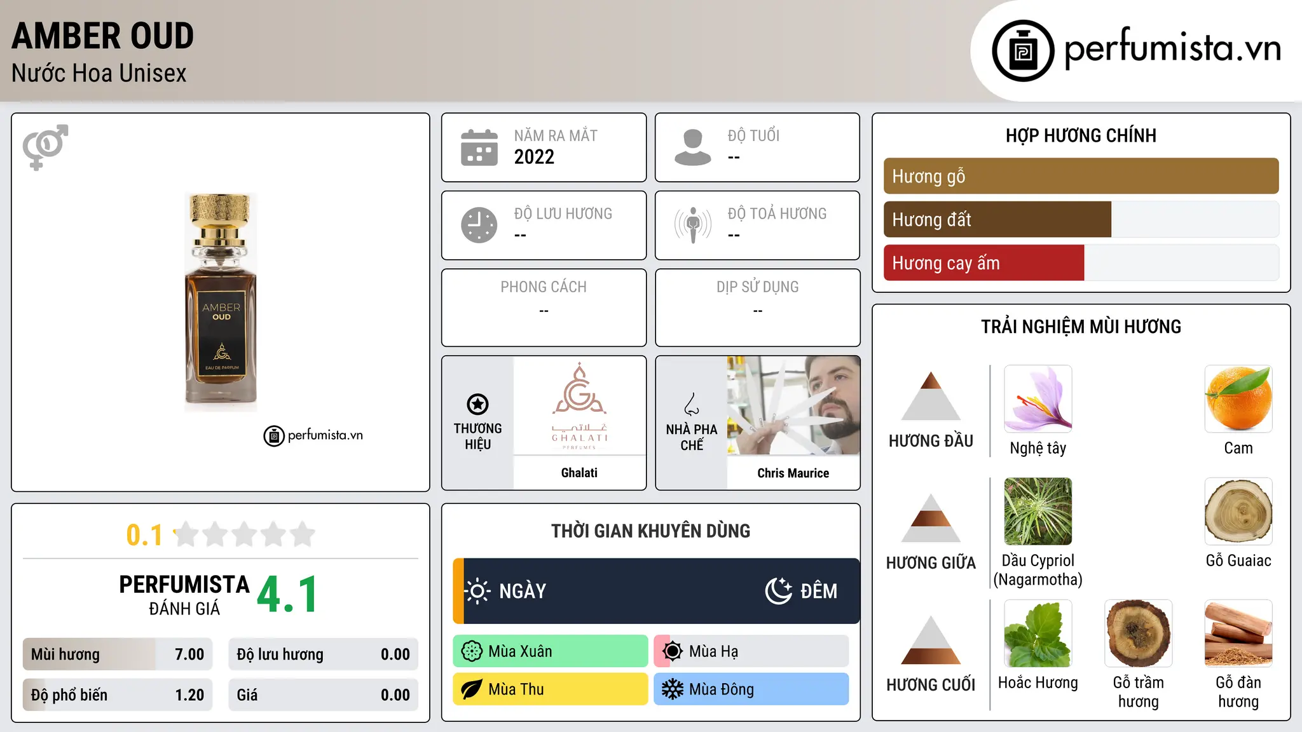Click the Hương cay ấm accord bar

(x=1081, y=262)
